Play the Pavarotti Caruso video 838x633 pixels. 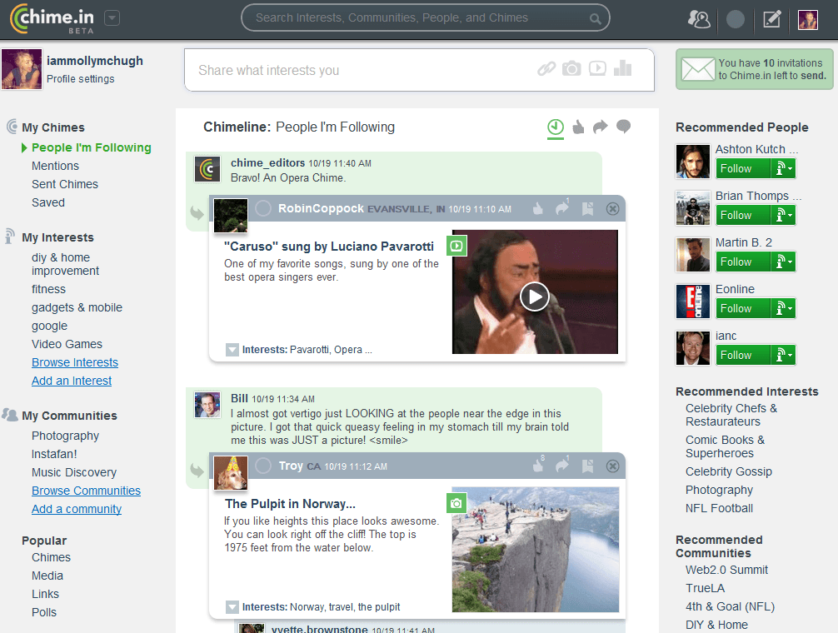[x=535, y=297]
